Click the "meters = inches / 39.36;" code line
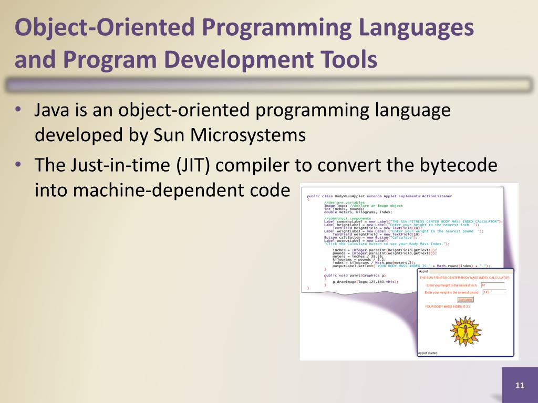The image size is (538, 403). pyautogui.click(x=358, y=256)
